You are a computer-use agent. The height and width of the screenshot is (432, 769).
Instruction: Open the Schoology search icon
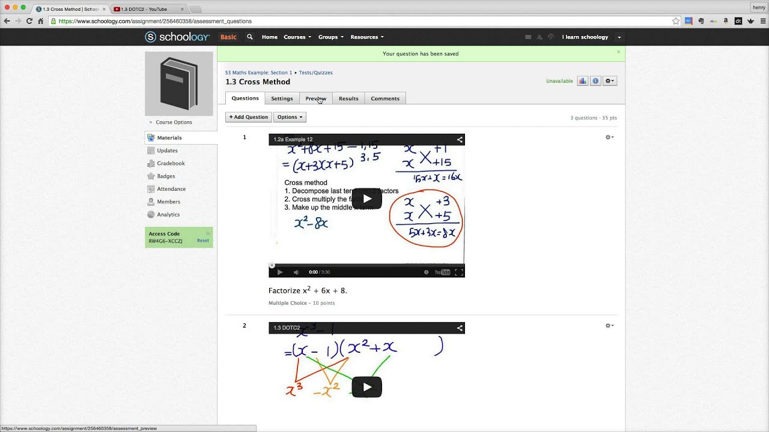(250, 37)
